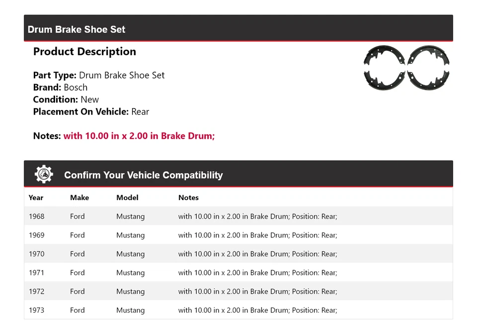Click the red brake drum notes text
This screenshot has width=477, height=334.
pos(139,136)
